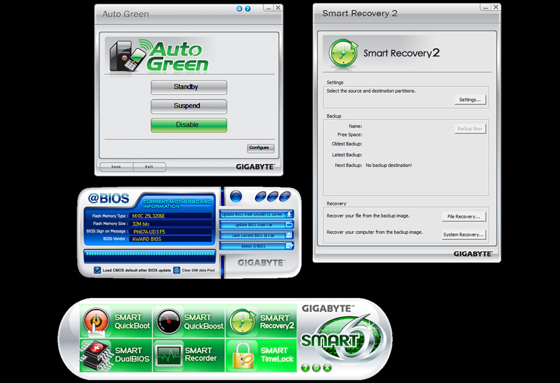Image resolution: width=560 pixels, height=383 pixels.
Task: Click the round @ icon in @BIOS window
Action: pos(236,196)
